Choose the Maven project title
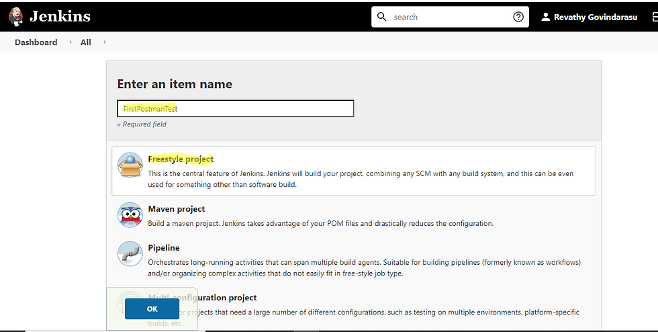This screenshot has width=658, height=332. click(176, 209)
